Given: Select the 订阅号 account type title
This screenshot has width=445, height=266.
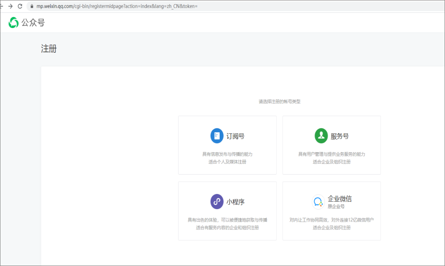Looking at the screenshot, I should (x=235, y=136).
